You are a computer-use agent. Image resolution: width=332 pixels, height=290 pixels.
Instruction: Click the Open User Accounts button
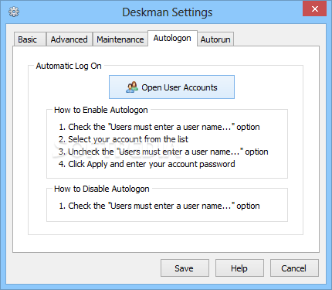point(171,87)
